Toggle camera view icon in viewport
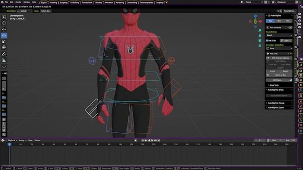 (260, 41)
